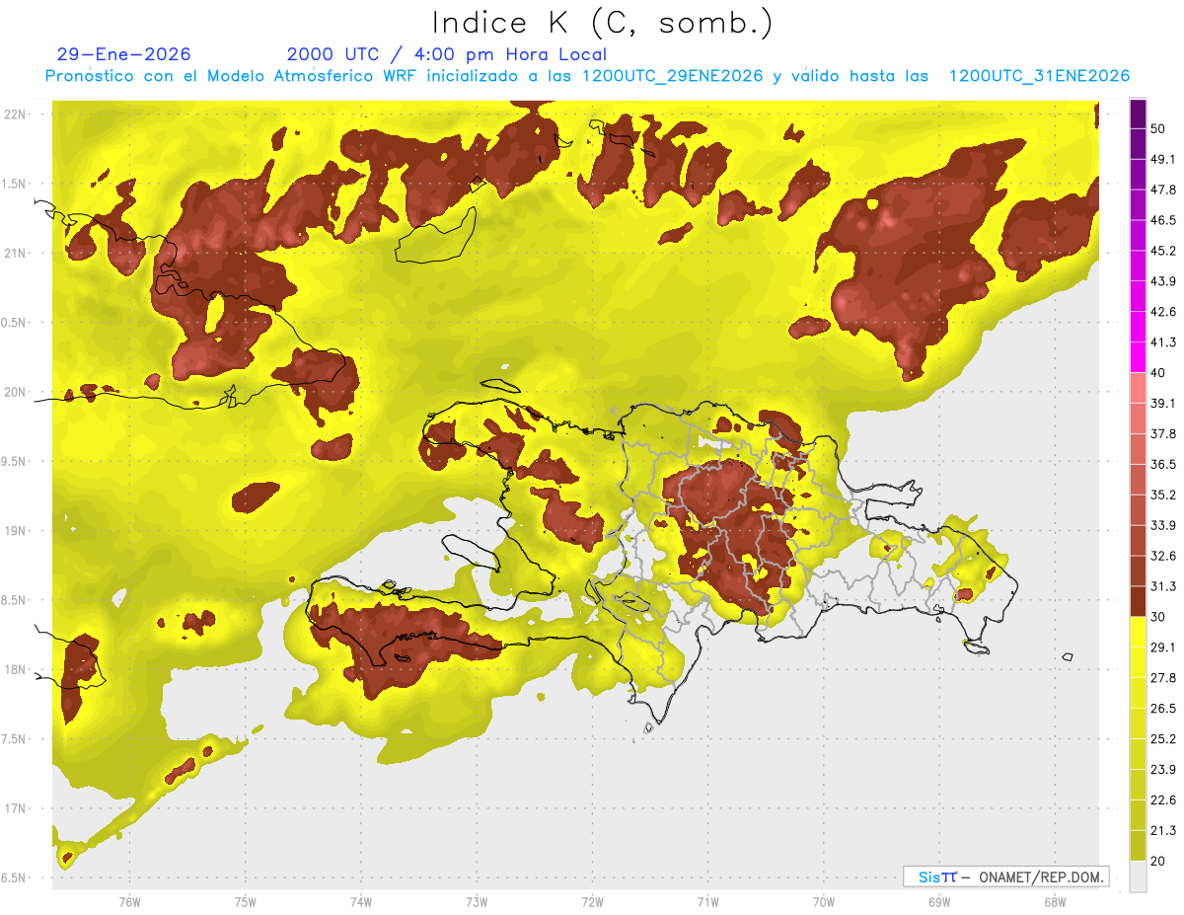Click the "72W" longitude label

[x=592, y=901]
